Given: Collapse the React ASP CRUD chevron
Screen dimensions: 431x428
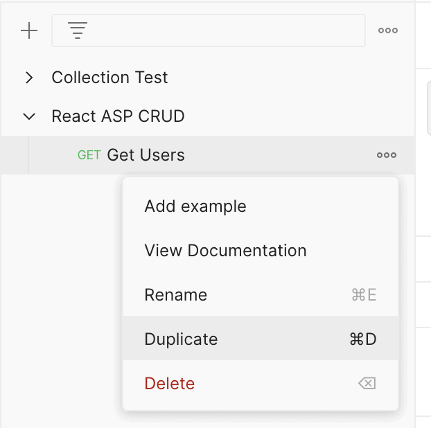Looking at the screenshot, I should click(29, 116).
